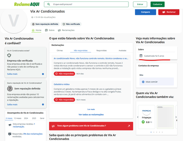
Task: Click the red Reclamar button
Action: tap(169, 12)
